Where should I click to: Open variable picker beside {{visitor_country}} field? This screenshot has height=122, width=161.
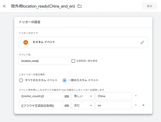67,96
